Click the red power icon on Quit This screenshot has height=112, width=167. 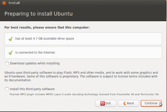pos(103,103)
